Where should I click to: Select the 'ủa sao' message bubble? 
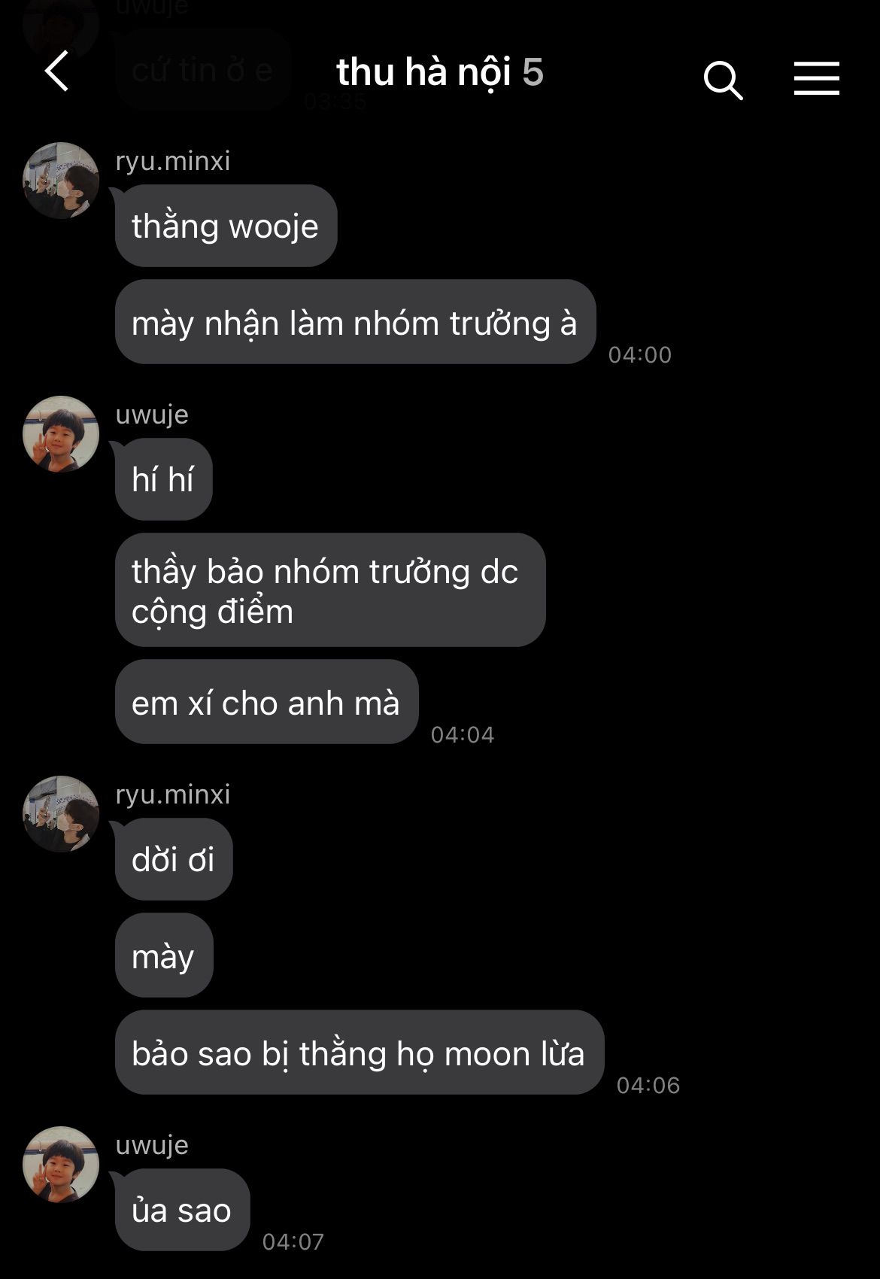point(182,1210)
